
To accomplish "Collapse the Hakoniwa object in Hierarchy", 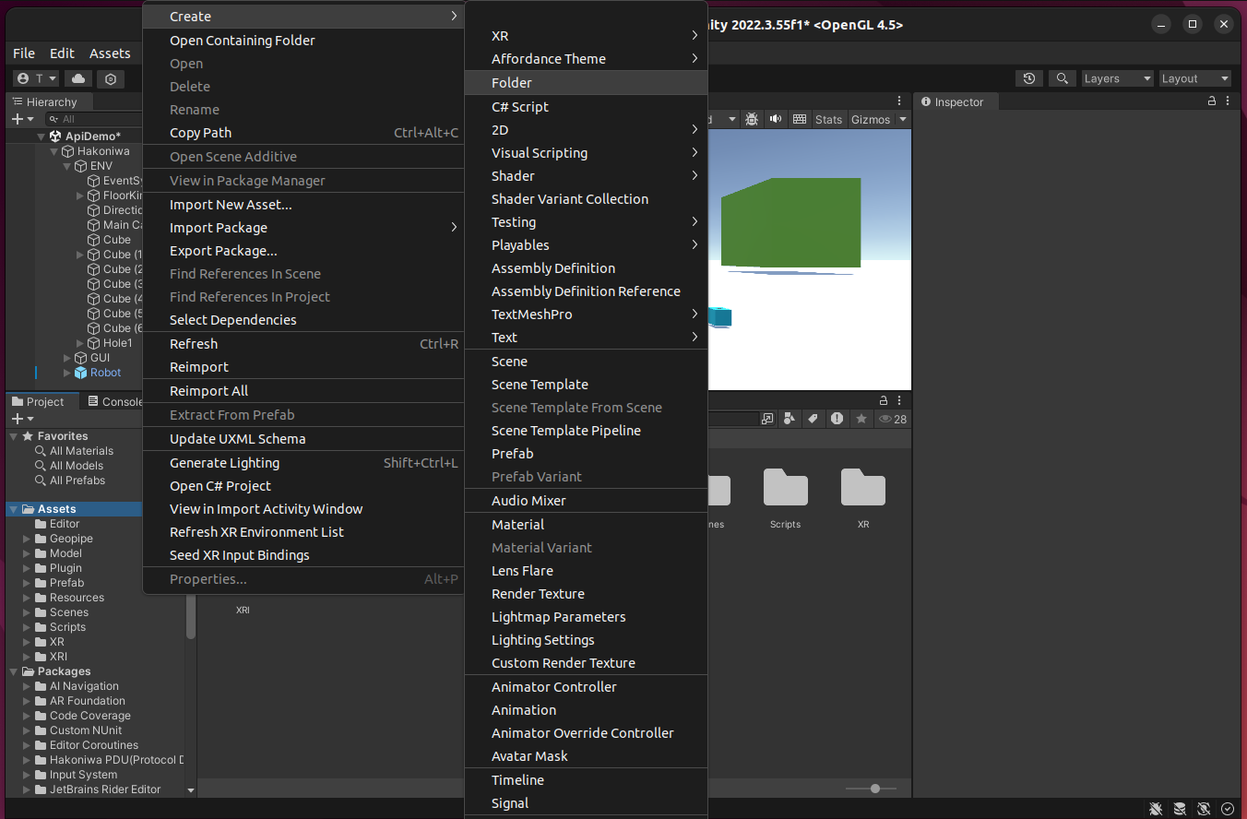I will (x=54, y=151).
